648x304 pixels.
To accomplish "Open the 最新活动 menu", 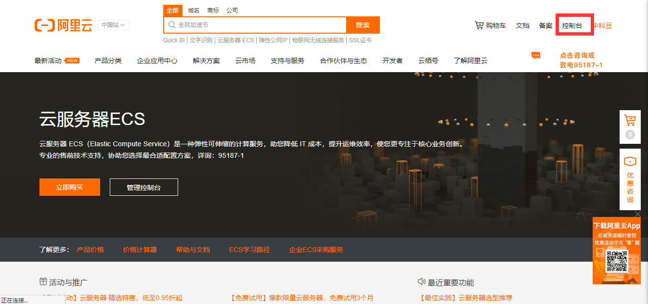I will [x=48, y=61].
